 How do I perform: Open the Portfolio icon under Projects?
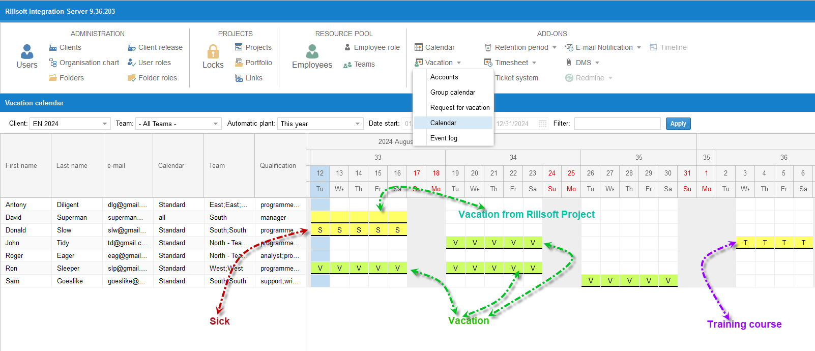tap(239, 63)
